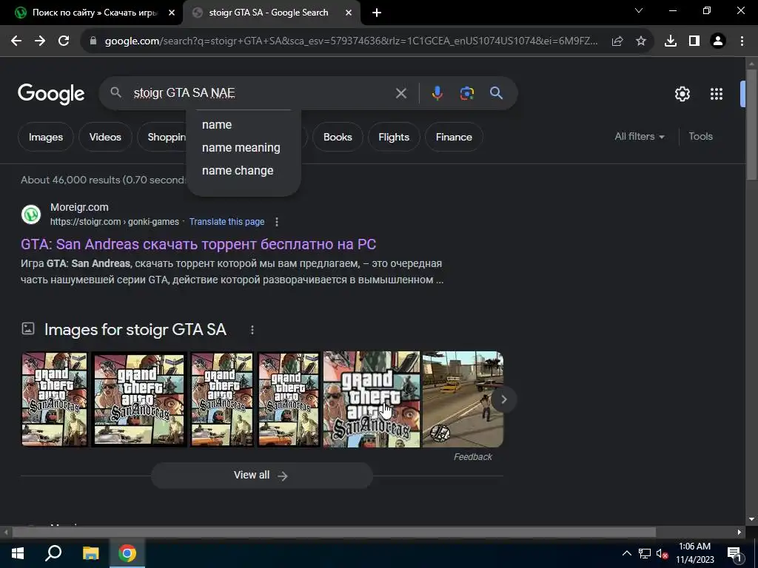Click the address bar URL
758x568 pixels.
351,41
